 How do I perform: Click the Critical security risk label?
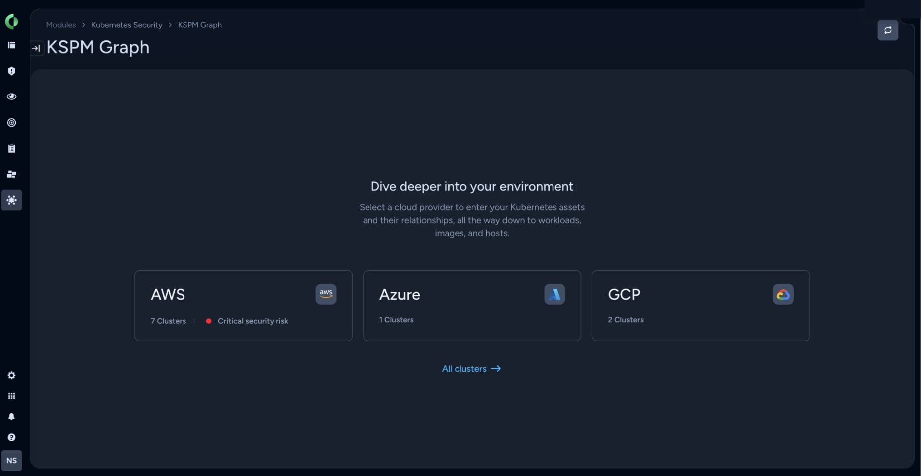(x=253, y=321)
